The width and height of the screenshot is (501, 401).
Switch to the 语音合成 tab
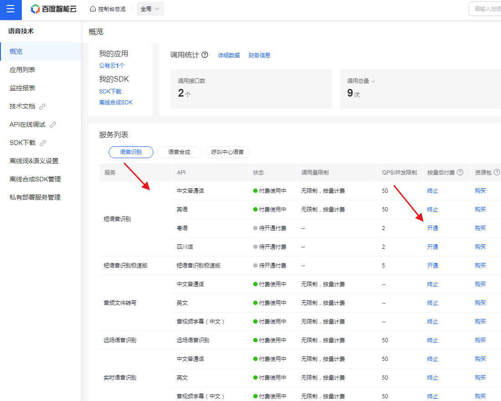click(179, 152)
